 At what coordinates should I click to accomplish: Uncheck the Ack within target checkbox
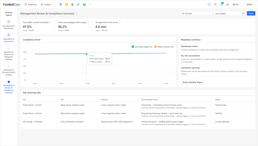tap(132, 46)
